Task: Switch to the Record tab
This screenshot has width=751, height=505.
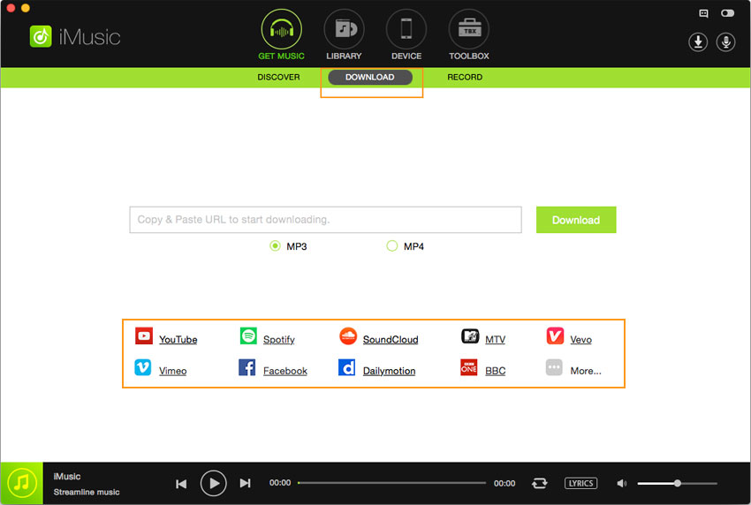Action: click(x=465, y=77)
